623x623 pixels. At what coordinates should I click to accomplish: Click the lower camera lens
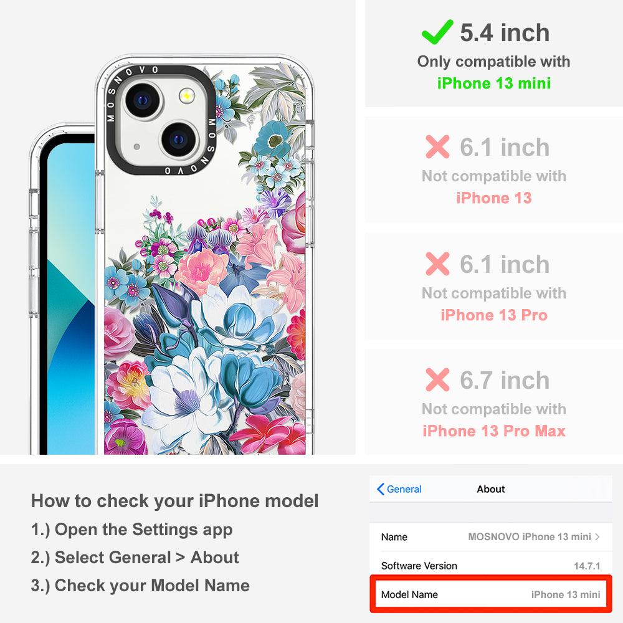pyautogui.click(x=179, y=140)
